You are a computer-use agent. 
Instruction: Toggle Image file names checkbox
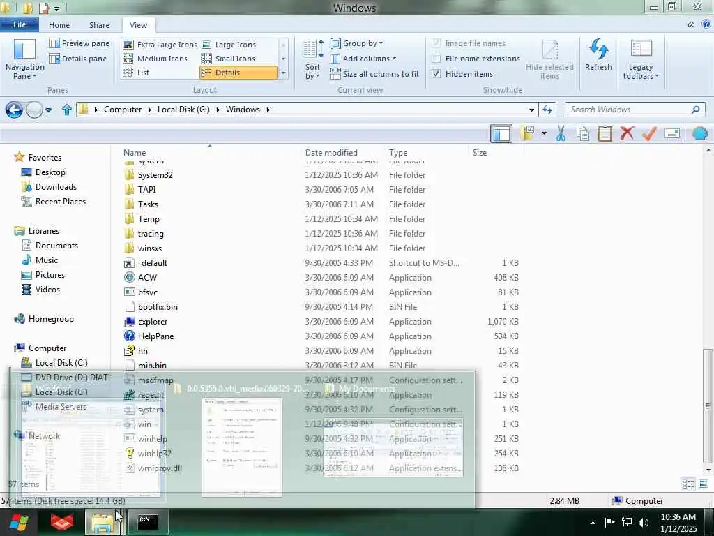coord(436,43)
